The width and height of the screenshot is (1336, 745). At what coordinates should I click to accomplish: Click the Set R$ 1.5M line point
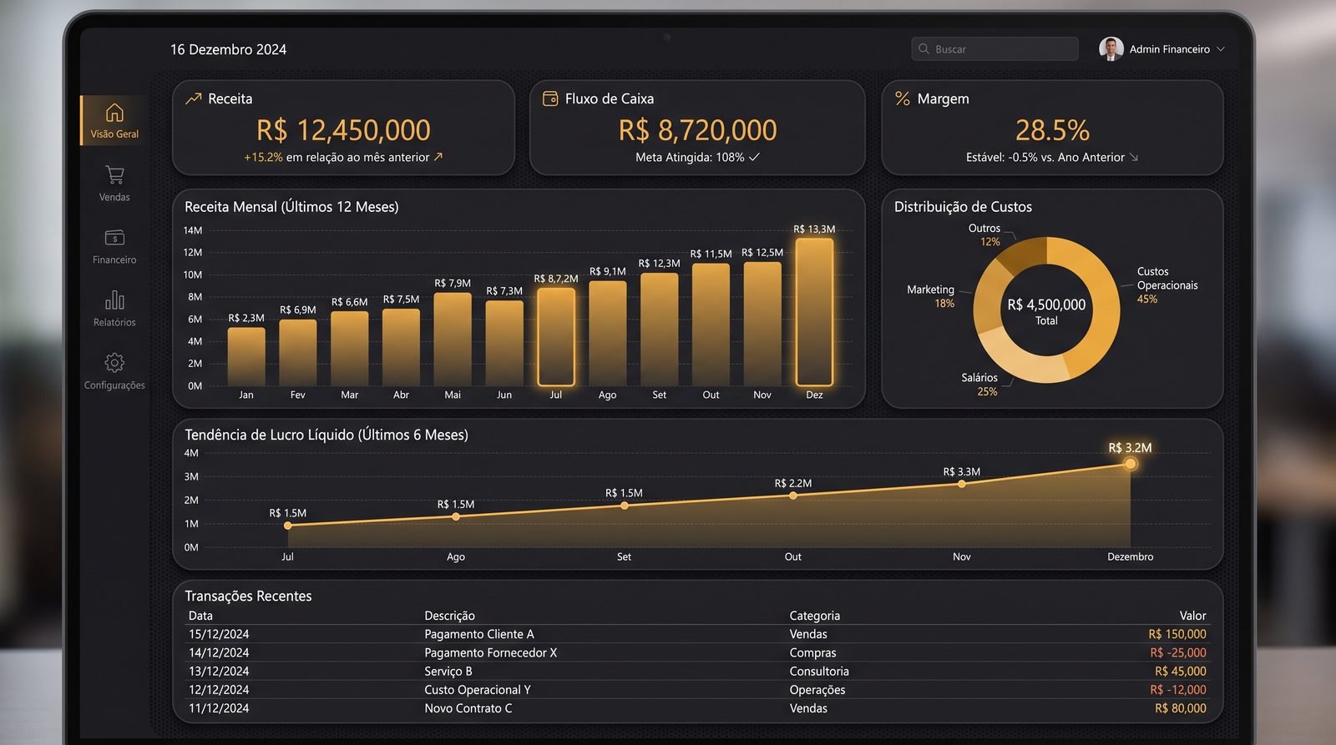tap(625, 506)
